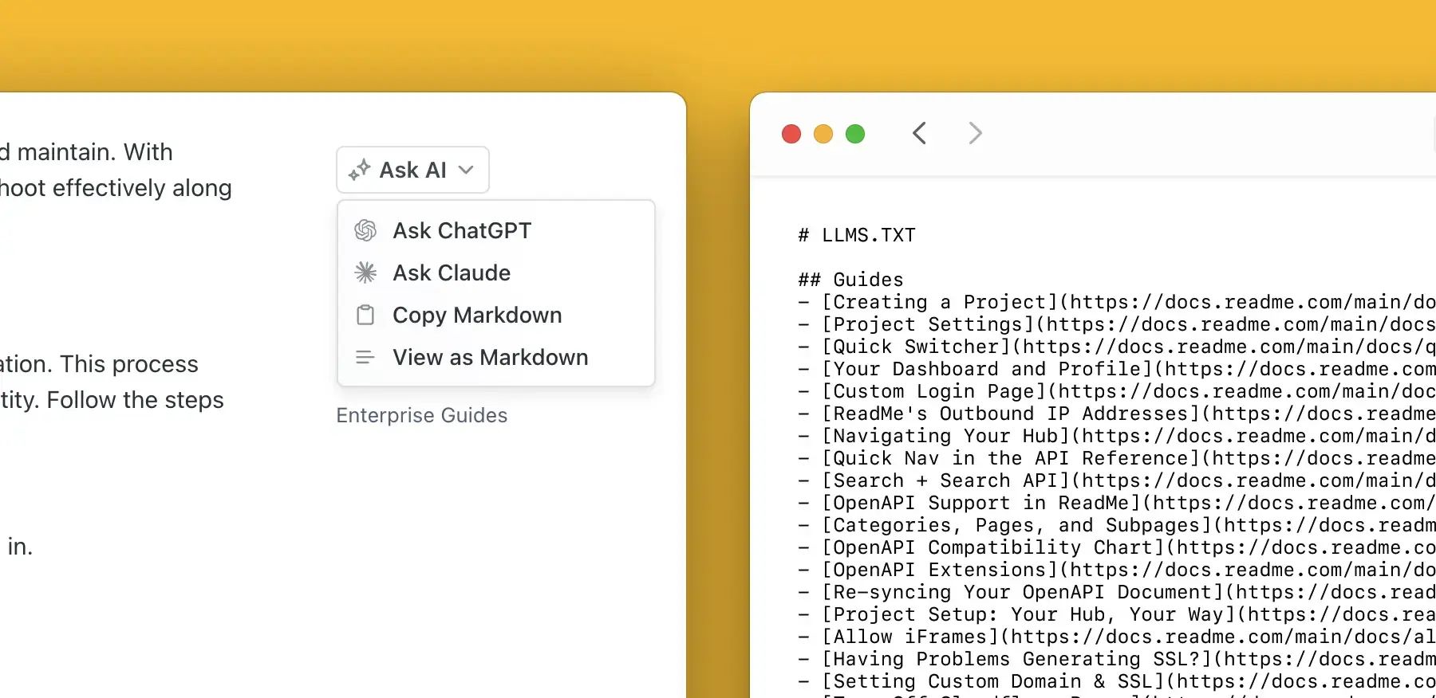1436x698 pixels.
Task: Click 'This process' text in left page
Action: point(129,364)
